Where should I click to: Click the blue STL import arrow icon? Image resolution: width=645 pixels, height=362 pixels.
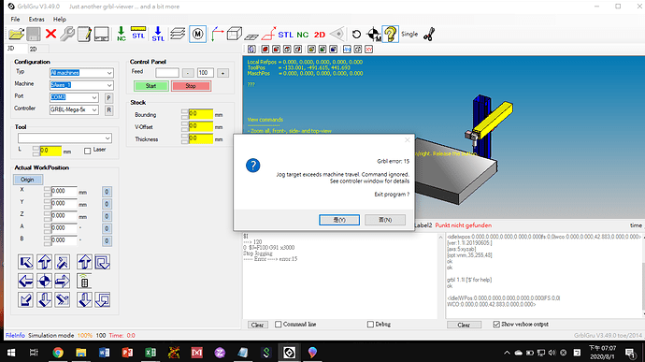[158, 35]
